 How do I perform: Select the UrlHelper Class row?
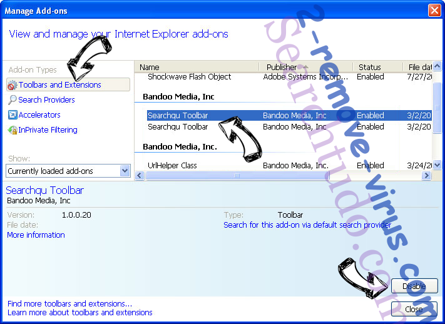point(290,165)
